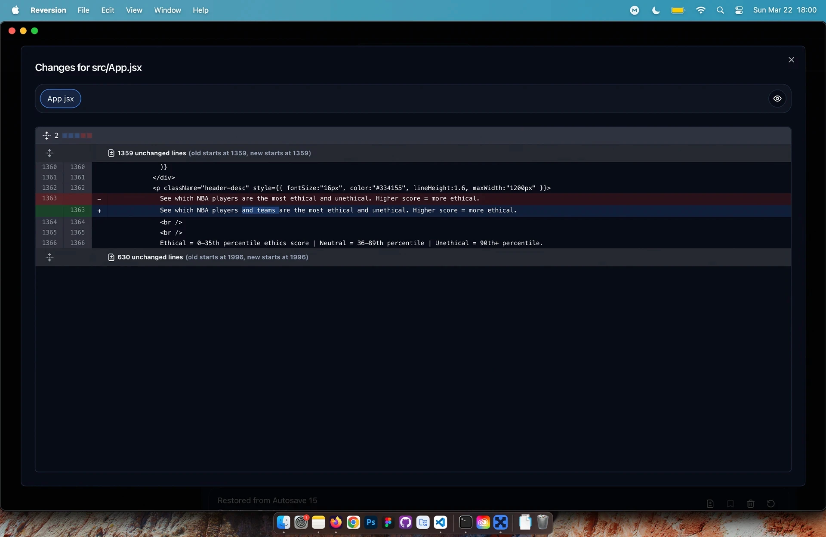Open the File menu
The image size is (826, 537).
coord(83,10)
